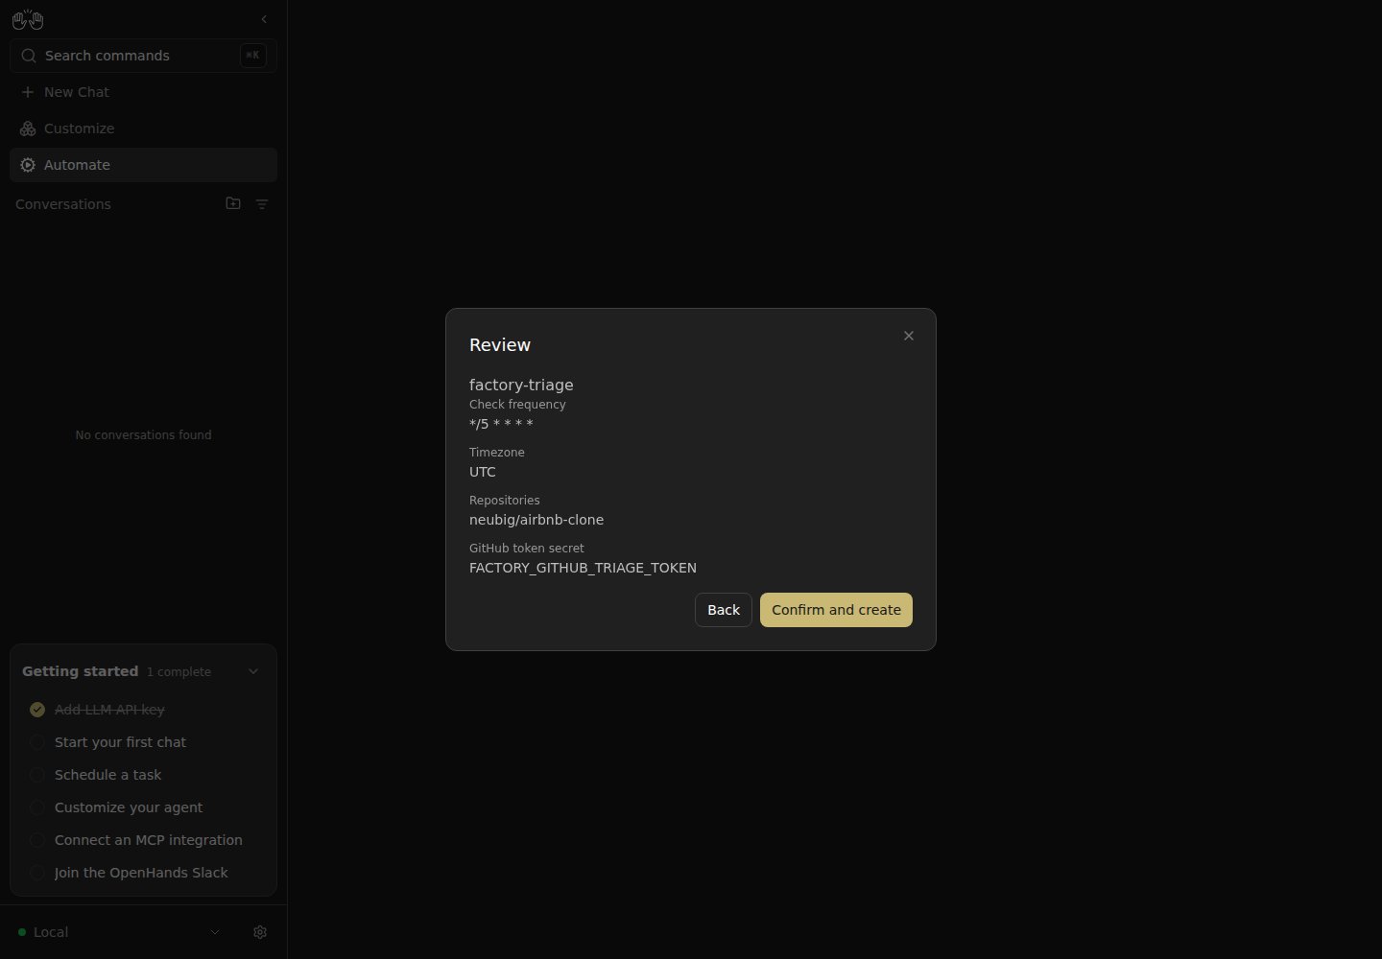Click the neubig/airbnb-clone repository
The width and height of the screenshot is (1382, 959).
(536, 520)
